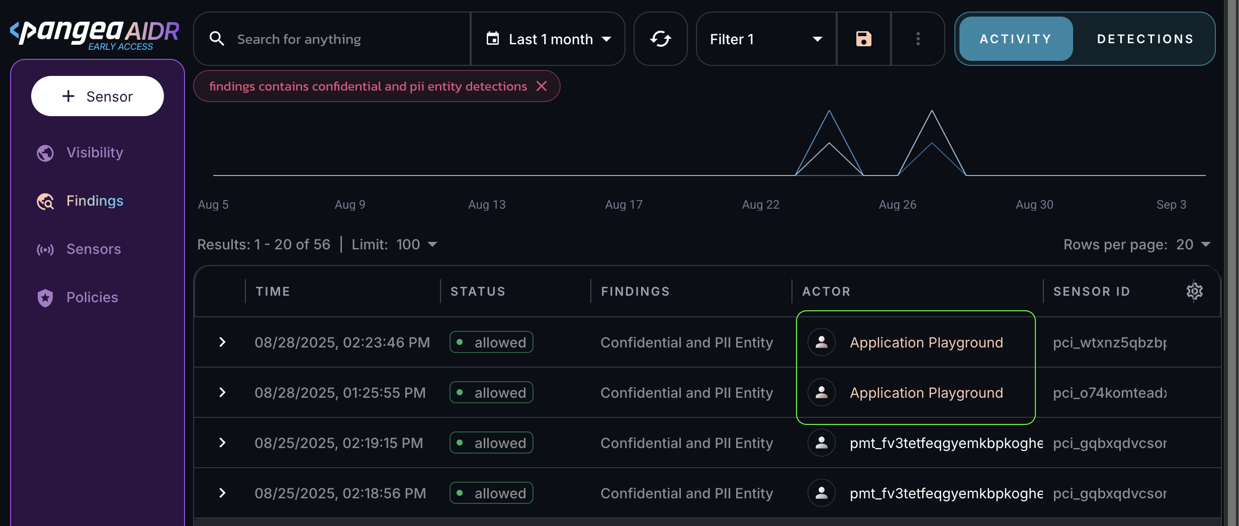The height and width of the screenshot is (526, 1239).
Task: Click Confidential and PII Entity in 02:23:46 PM row
Action: 686,342
